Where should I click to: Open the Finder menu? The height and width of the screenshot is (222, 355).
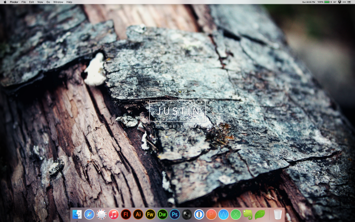[14, 2]
